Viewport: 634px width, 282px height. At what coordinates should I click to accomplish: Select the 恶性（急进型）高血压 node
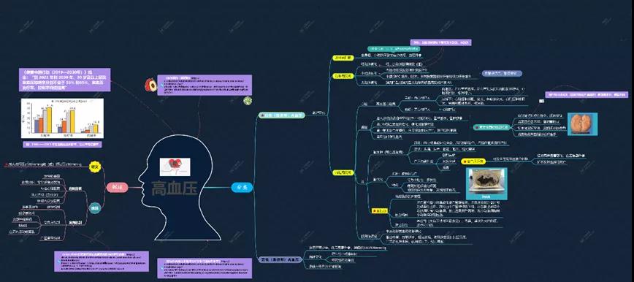pyautogui.click(x=280, y=260)
